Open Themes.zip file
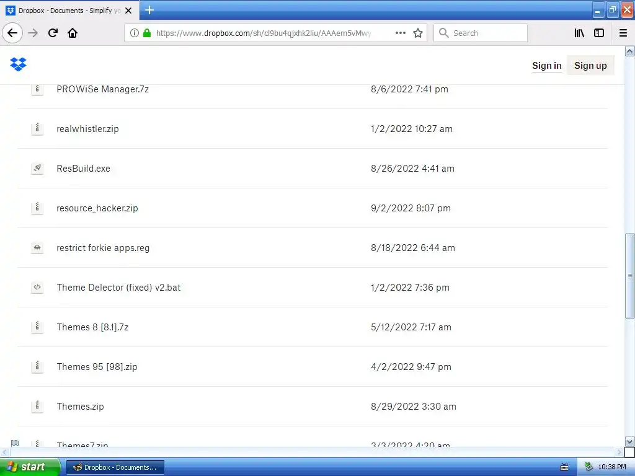 (80, 407)
